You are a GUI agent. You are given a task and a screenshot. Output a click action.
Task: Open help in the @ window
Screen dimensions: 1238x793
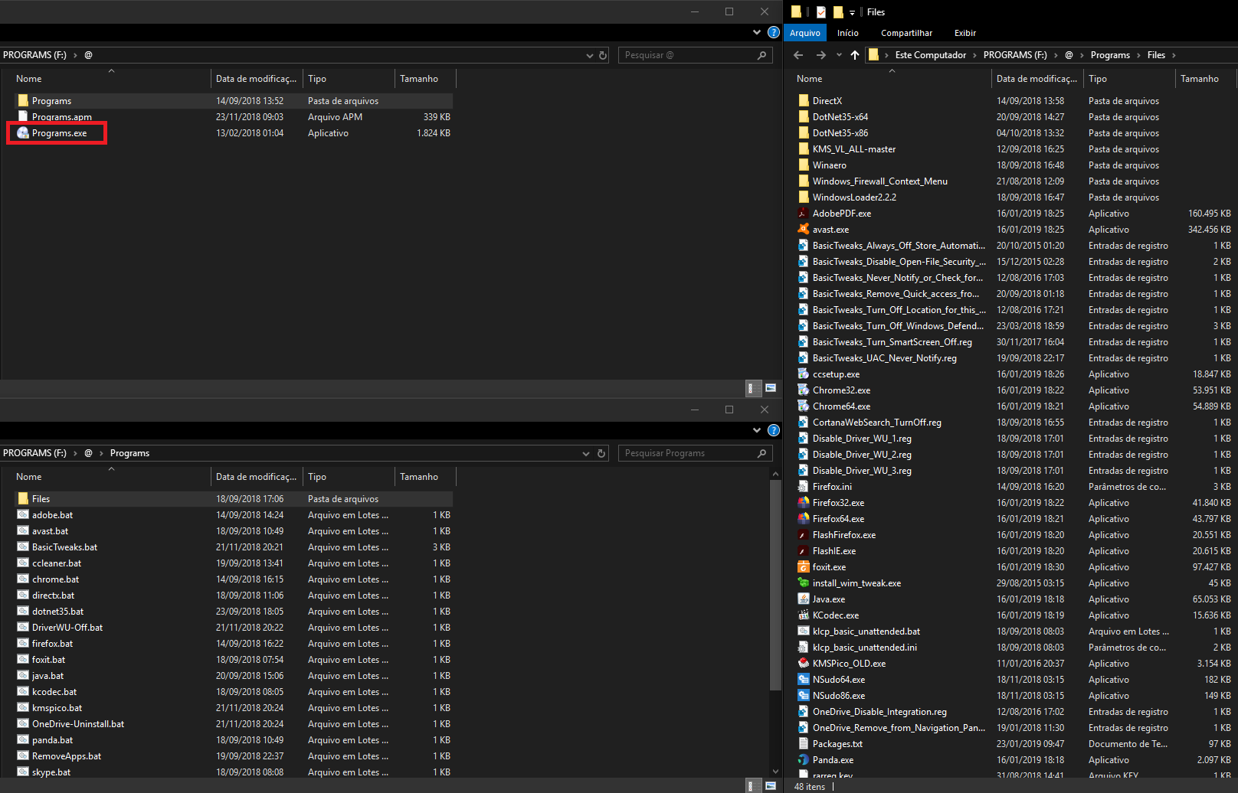coord(774,33)
